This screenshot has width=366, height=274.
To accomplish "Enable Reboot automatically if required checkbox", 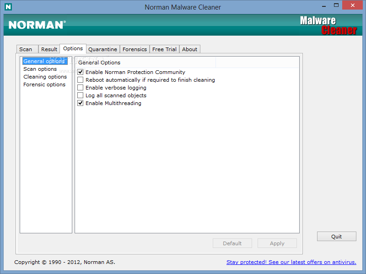I will point(81,79).
